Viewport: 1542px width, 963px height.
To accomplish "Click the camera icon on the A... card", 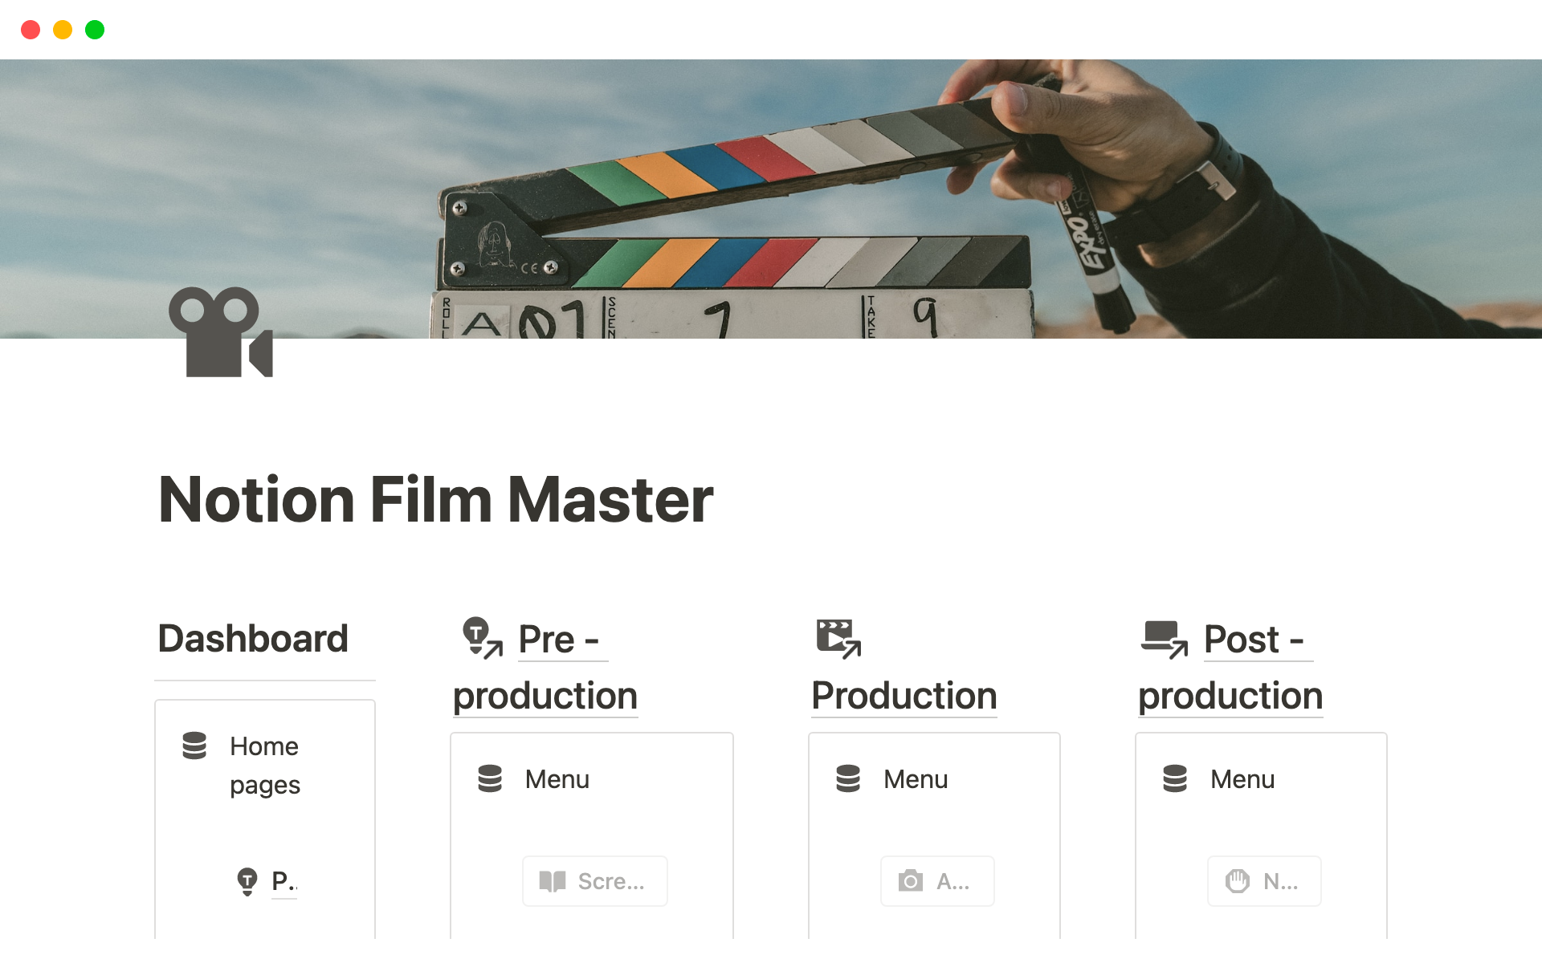I will (x=910, y=881).
